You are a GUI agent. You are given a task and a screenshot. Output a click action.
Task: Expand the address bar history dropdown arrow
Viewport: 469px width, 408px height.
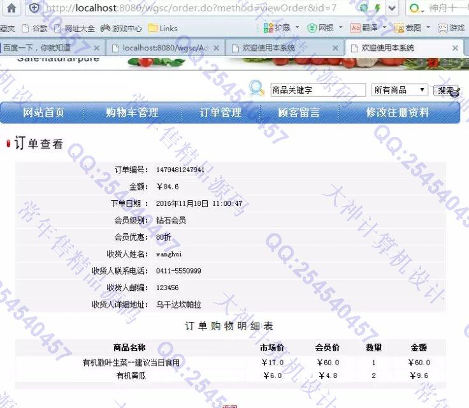click(x=393, y=8)
